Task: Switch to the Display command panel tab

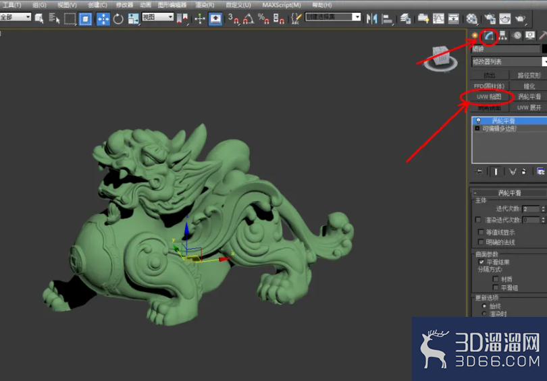Action: tap(530, 36)
